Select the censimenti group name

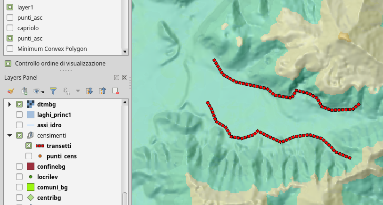point(51,135)
